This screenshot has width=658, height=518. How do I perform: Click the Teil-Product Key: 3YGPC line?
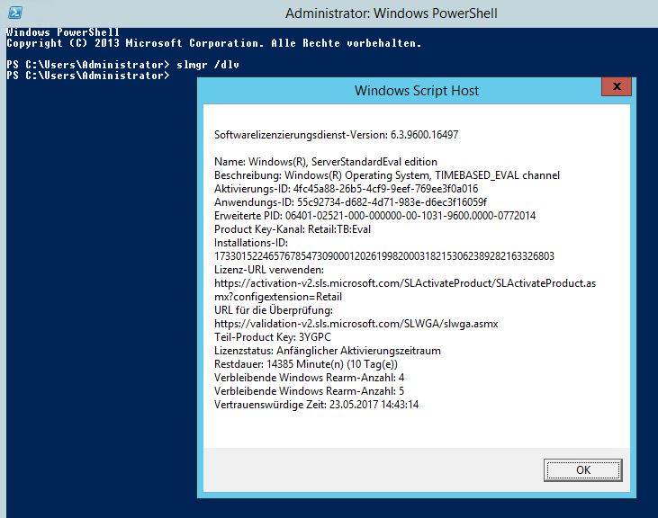273,337
